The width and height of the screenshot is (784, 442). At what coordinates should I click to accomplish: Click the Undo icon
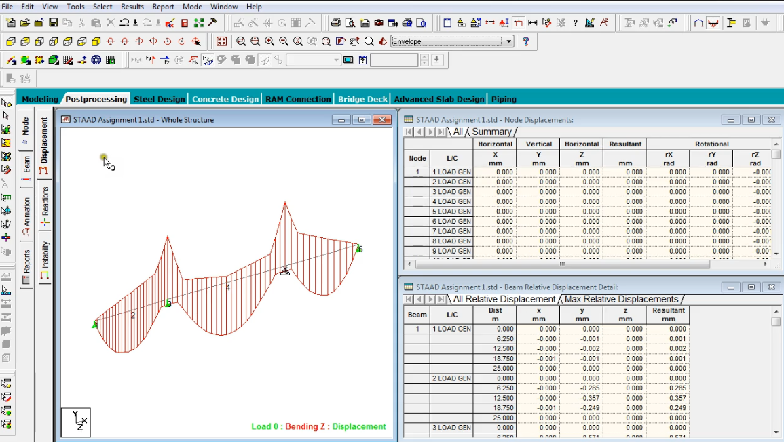123,24
